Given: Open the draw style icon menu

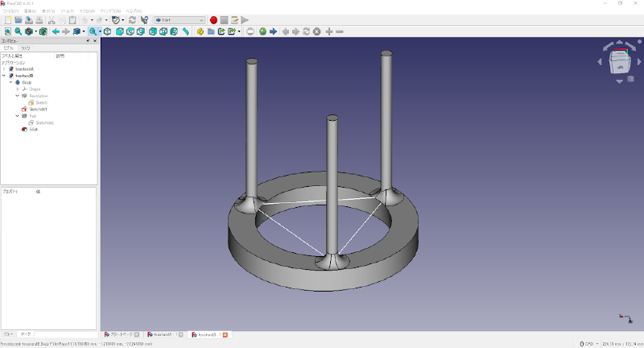Looking at the screenshot, I should pyautogui.click(x=29, y=31).
